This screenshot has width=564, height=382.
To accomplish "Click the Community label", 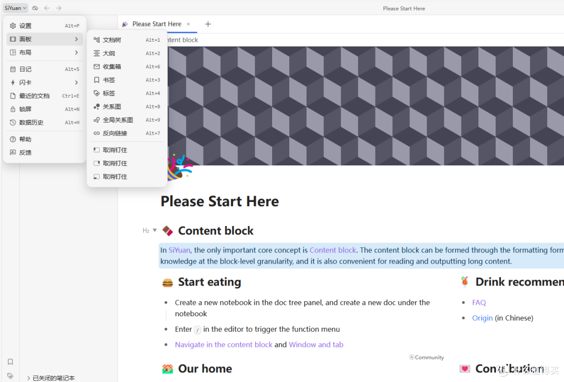I will 427,357.
